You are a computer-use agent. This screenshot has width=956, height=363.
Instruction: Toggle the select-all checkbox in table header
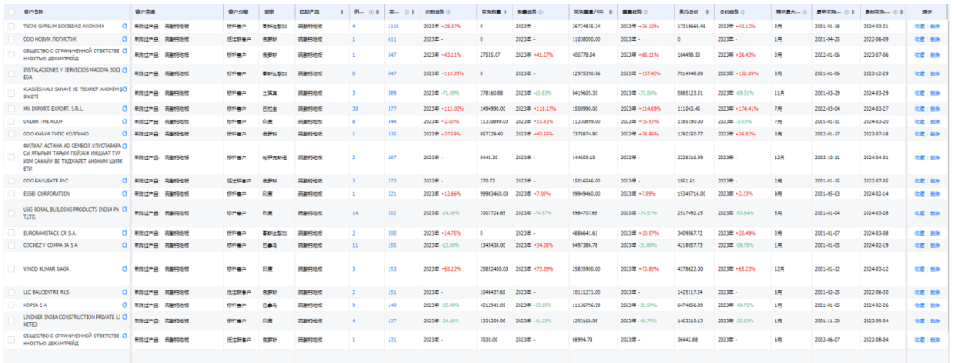click(11, 12)
